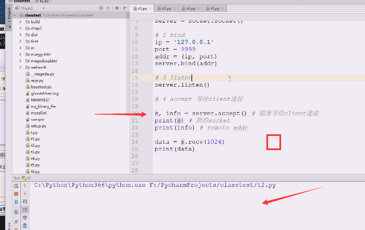Viewport: 365px width, 230px height.
Task: Expand the m folder
Action: pos(20,48)
